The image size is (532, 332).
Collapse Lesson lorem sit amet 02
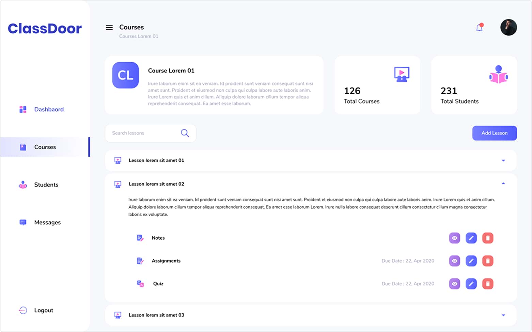tap(503, 184)
